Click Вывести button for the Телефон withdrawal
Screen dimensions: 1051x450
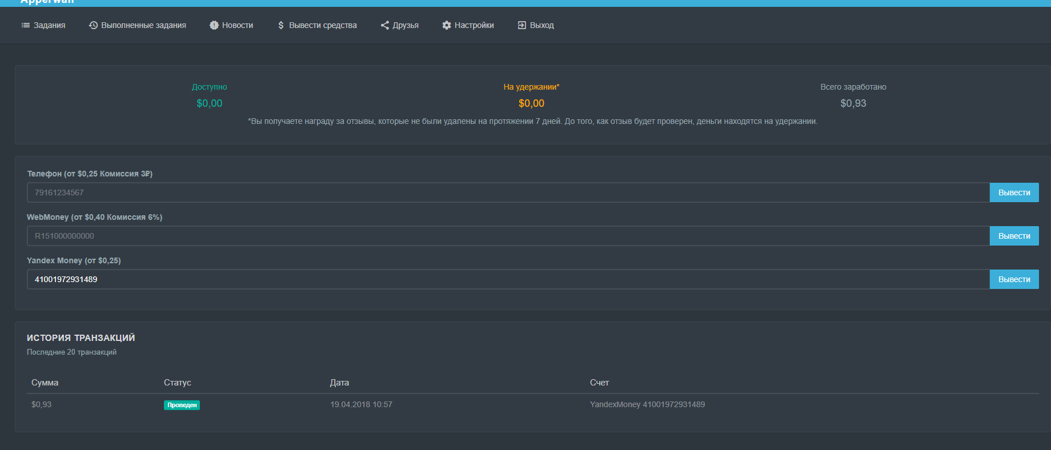click(1014, 192)
